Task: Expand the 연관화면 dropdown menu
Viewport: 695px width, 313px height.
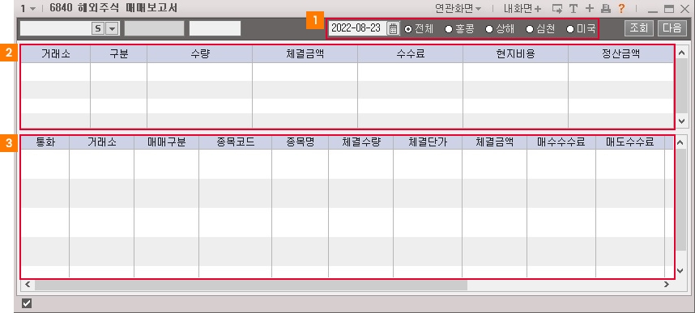Action: (x=458, y=8)
